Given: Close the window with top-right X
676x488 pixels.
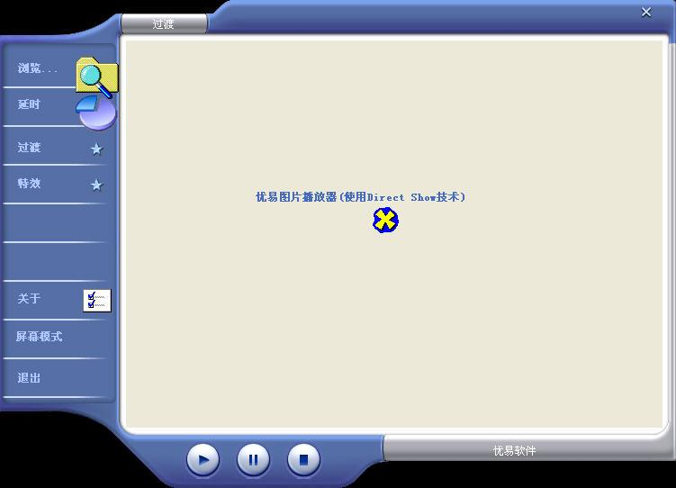Looking at the screenshot, I should click(645, 12).
